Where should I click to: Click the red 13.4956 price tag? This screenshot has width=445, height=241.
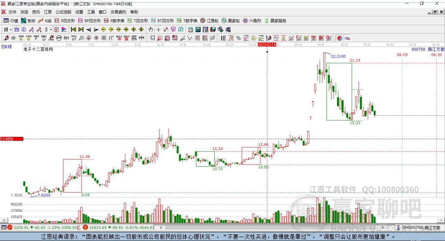[12, 139]
